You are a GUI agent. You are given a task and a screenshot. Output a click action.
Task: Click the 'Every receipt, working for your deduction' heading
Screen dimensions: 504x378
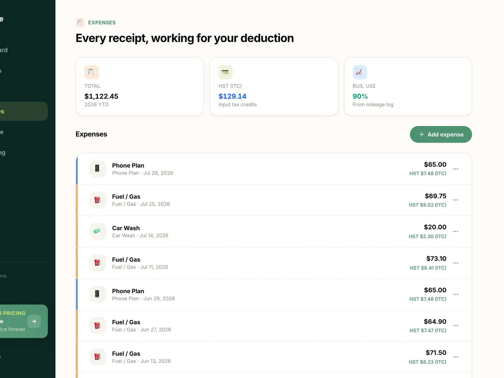point(185,38)
